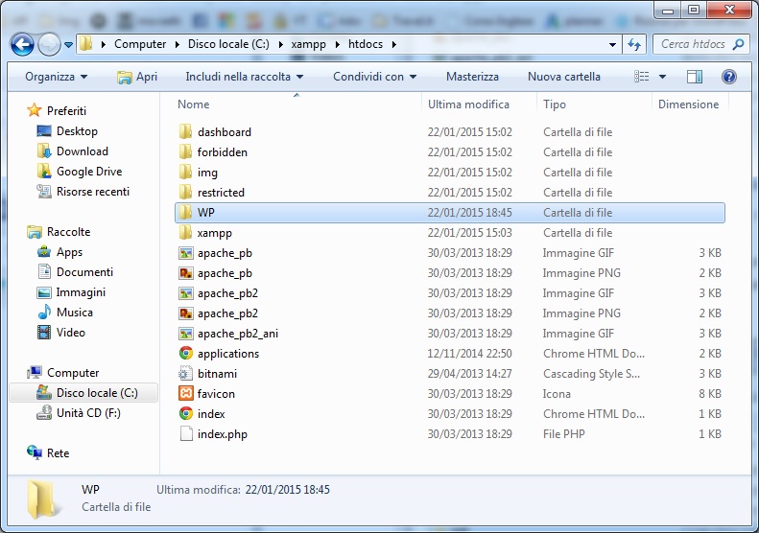Select Disco locale (C:) in breadcrumb
The height and width of the screenshot is (533, 759).
[228, 44]
